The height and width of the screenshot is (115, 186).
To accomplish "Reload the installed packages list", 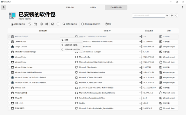I will 176,15.
